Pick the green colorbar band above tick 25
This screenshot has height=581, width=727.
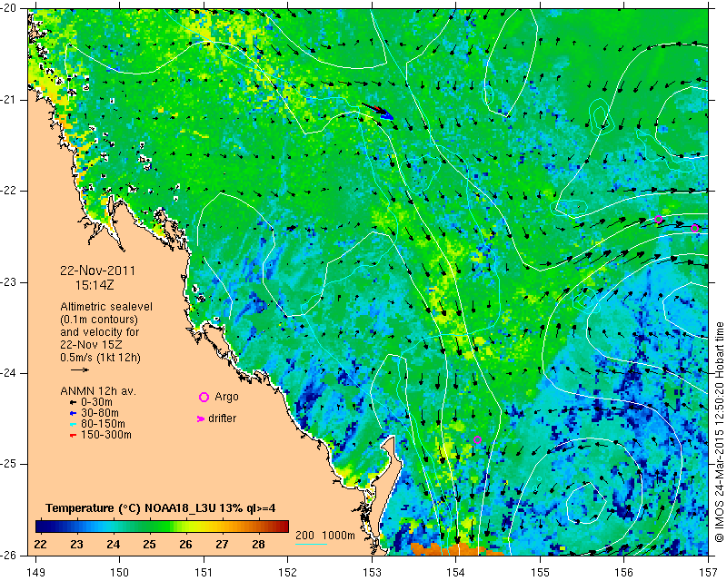coord(149,527)
